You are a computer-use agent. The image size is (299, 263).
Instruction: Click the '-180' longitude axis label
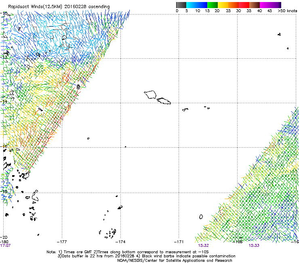tap(4, 242)
